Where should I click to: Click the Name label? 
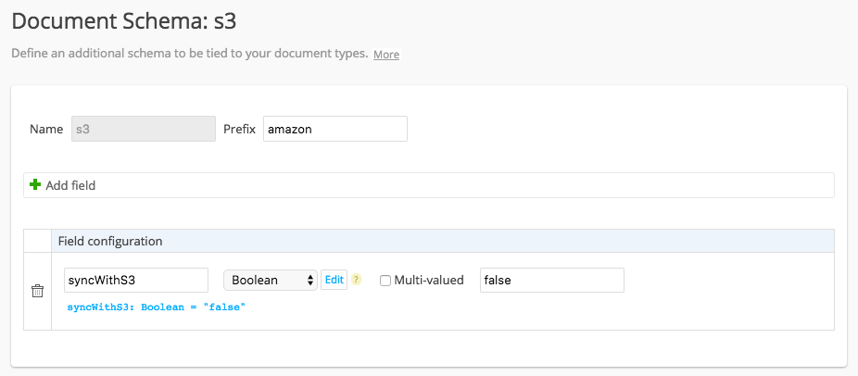pos(46,129)
